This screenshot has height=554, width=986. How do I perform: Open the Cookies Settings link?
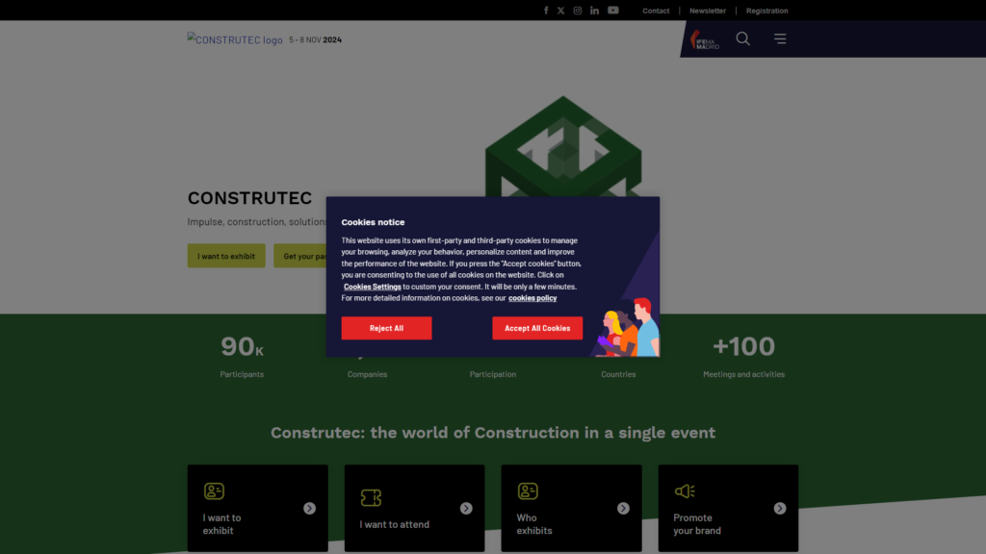click(x=373, y=287)
